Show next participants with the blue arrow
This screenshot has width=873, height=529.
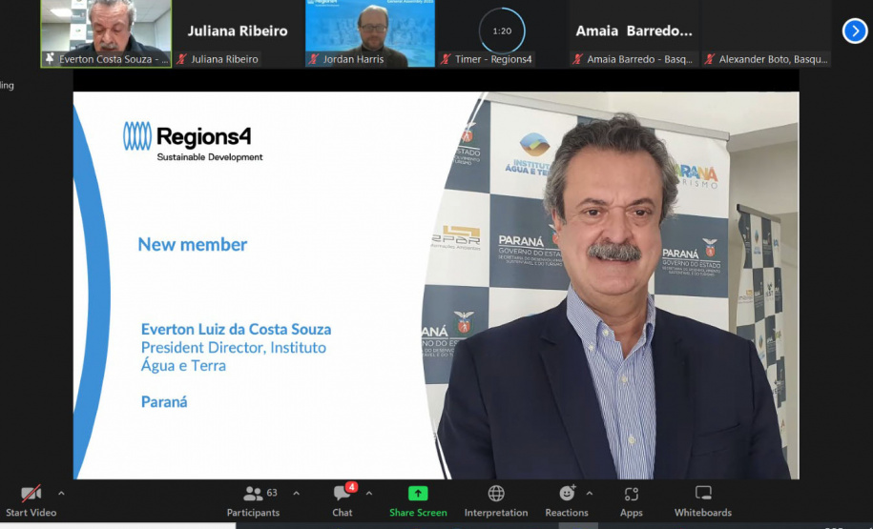coord(855,31)
